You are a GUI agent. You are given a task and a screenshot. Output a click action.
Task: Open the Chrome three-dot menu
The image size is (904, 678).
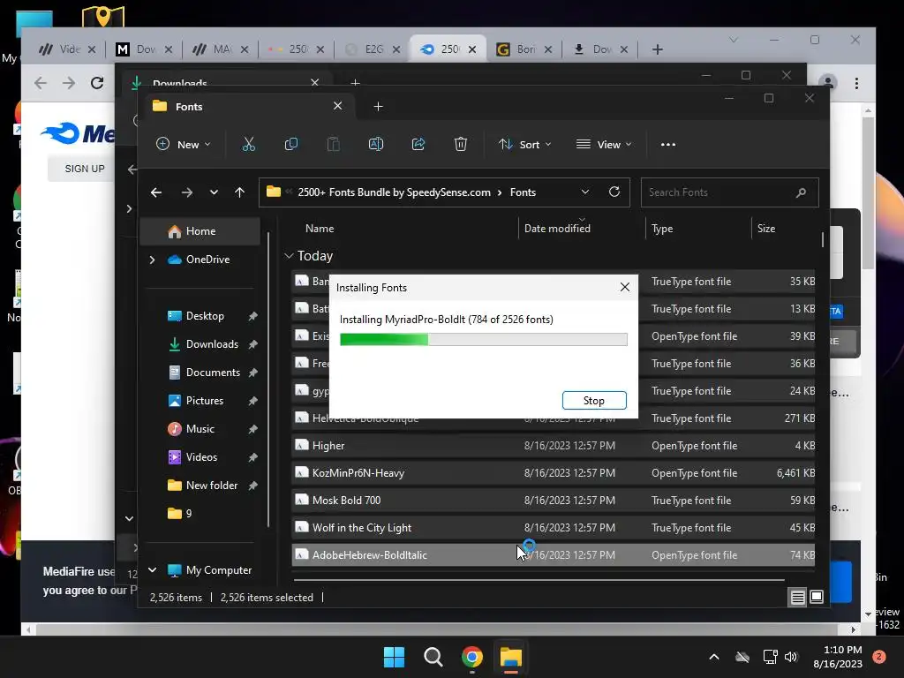(x=856, y=83)
